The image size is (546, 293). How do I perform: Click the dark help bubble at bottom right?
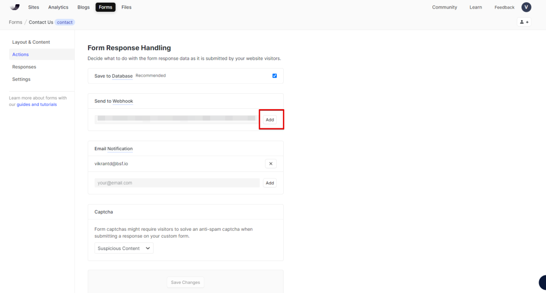(542, 283)
